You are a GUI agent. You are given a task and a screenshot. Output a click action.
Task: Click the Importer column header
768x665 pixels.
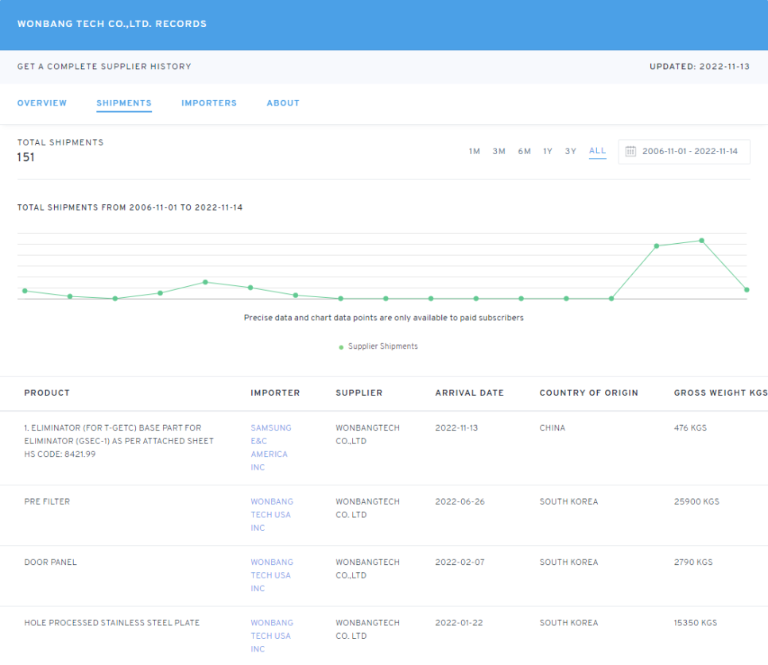click(275, 393)
